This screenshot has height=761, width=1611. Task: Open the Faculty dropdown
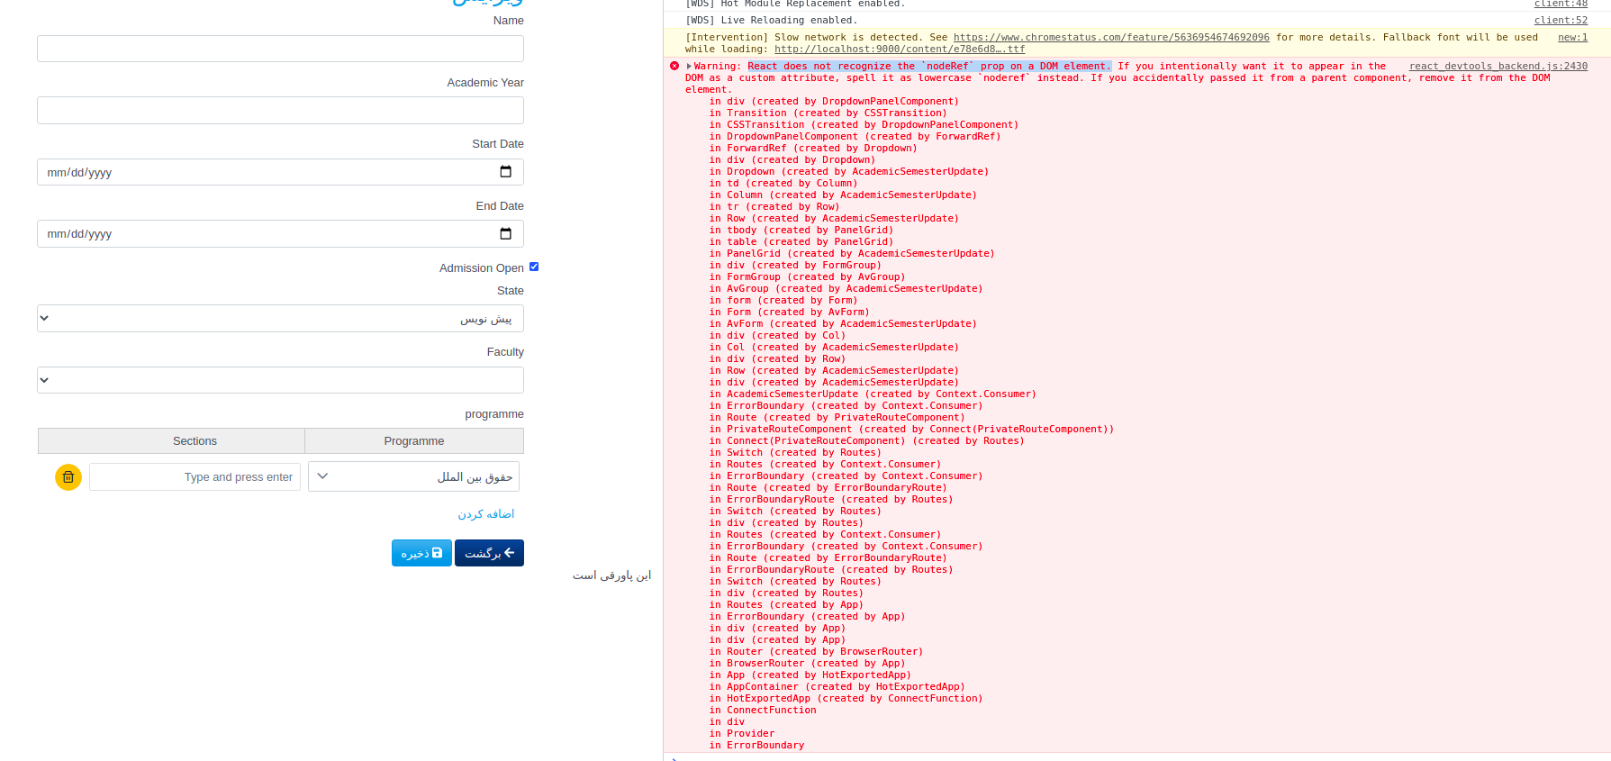[280, 380]
